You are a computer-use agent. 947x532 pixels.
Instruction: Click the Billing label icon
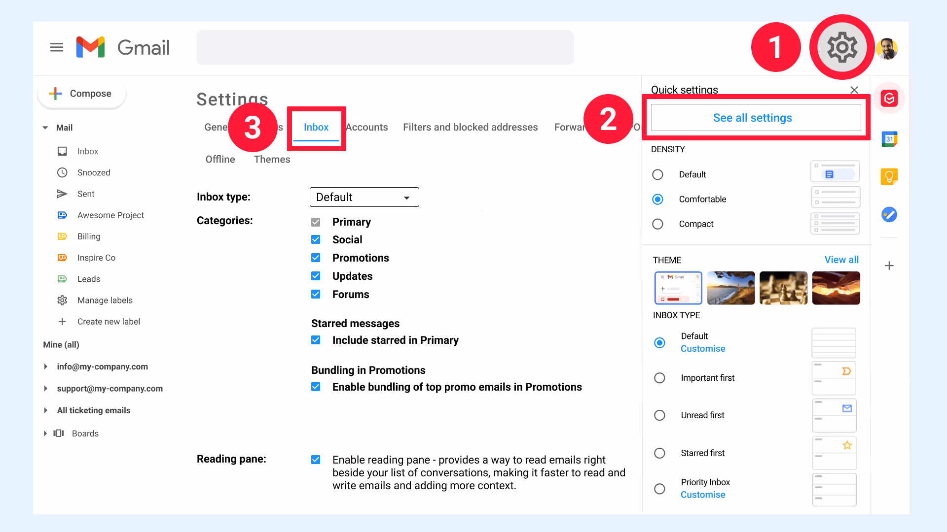(62, 236)
